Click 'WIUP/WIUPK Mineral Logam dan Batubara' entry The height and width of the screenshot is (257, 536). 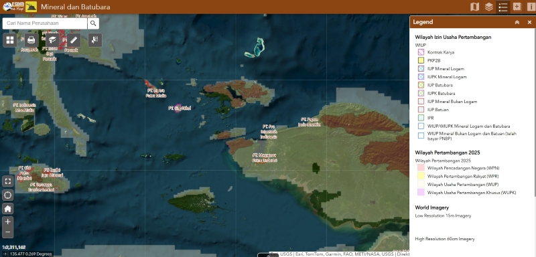click(468, 126)
